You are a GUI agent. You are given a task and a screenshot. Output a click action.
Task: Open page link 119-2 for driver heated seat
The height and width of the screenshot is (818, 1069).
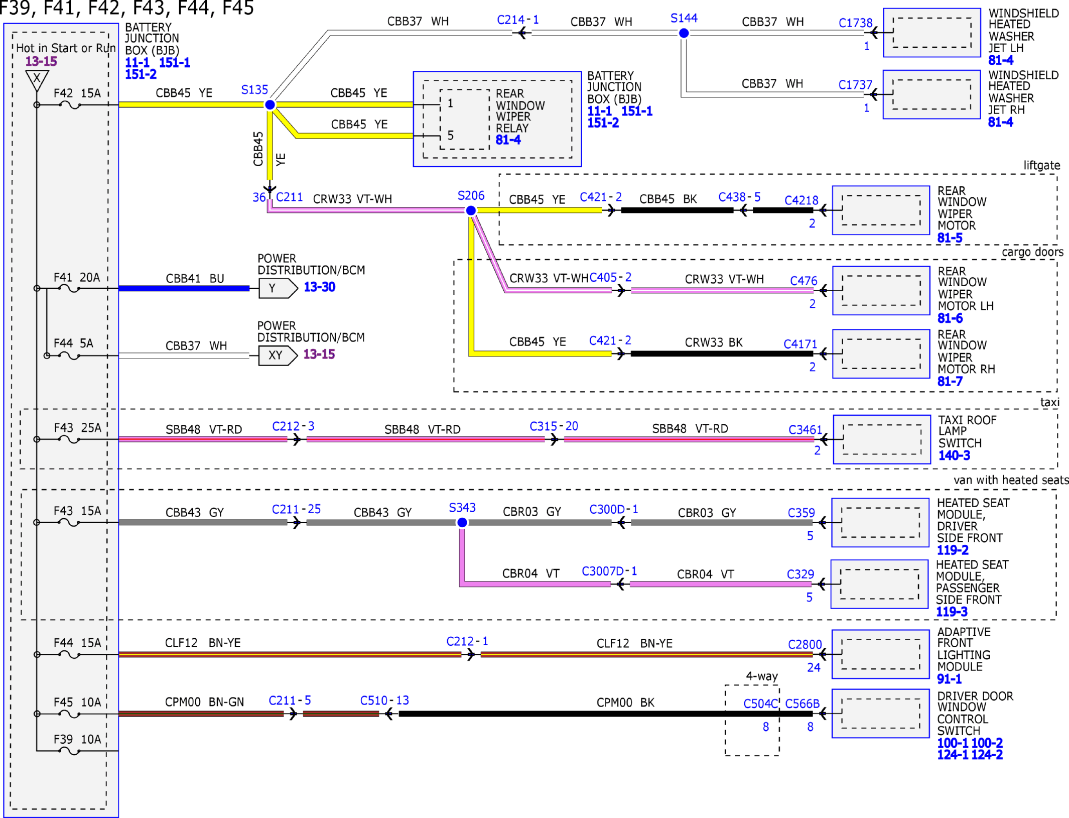tap(952, 550)
